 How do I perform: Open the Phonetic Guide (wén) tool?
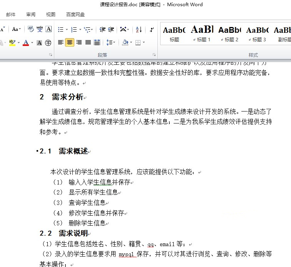(40, 29)
